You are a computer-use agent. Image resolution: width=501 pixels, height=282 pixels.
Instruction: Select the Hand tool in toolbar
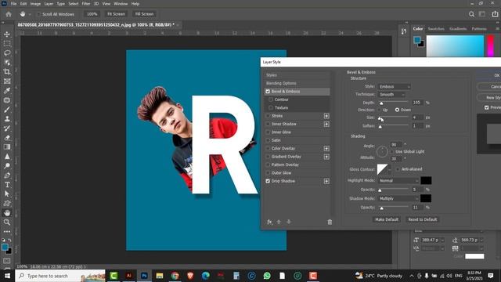(x=7, y=212)
